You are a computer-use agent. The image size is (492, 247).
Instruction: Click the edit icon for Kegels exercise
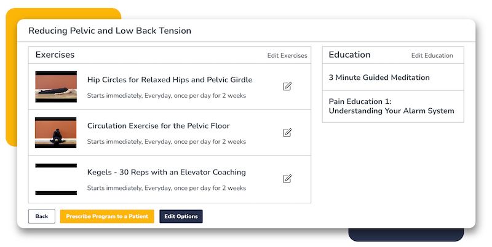287,179
